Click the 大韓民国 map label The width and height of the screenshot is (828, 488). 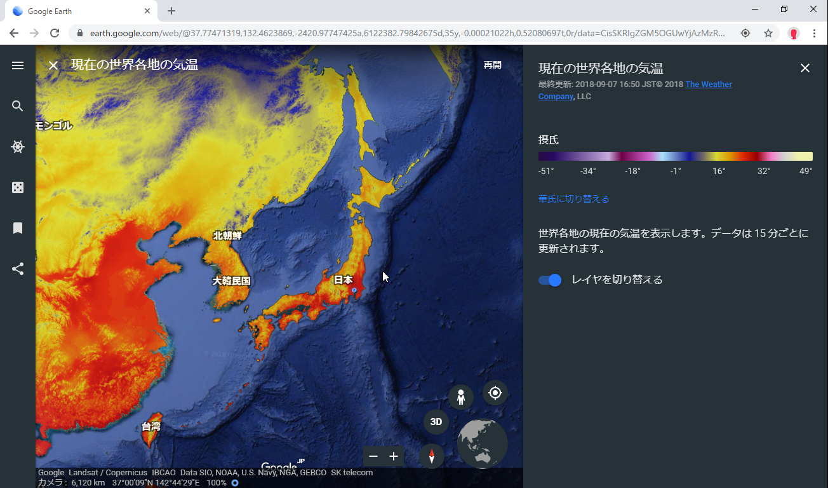click(232, 281)
